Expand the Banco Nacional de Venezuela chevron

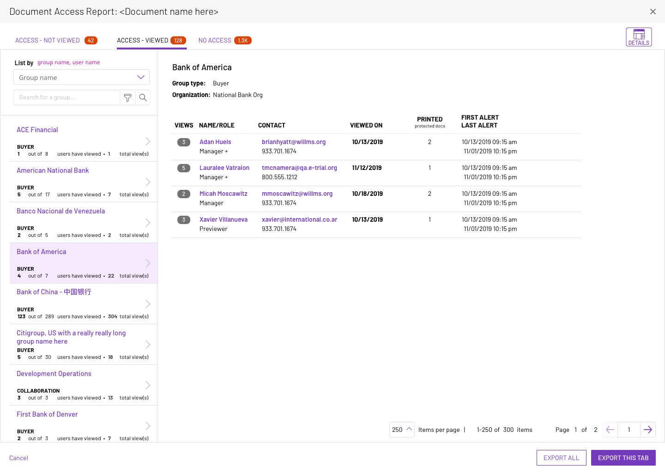[x=148, y=222]
